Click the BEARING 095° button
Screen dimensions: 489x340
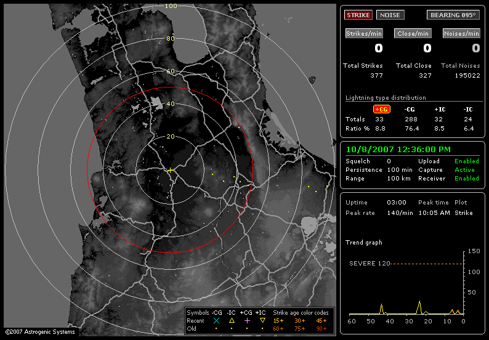point(453,15)
